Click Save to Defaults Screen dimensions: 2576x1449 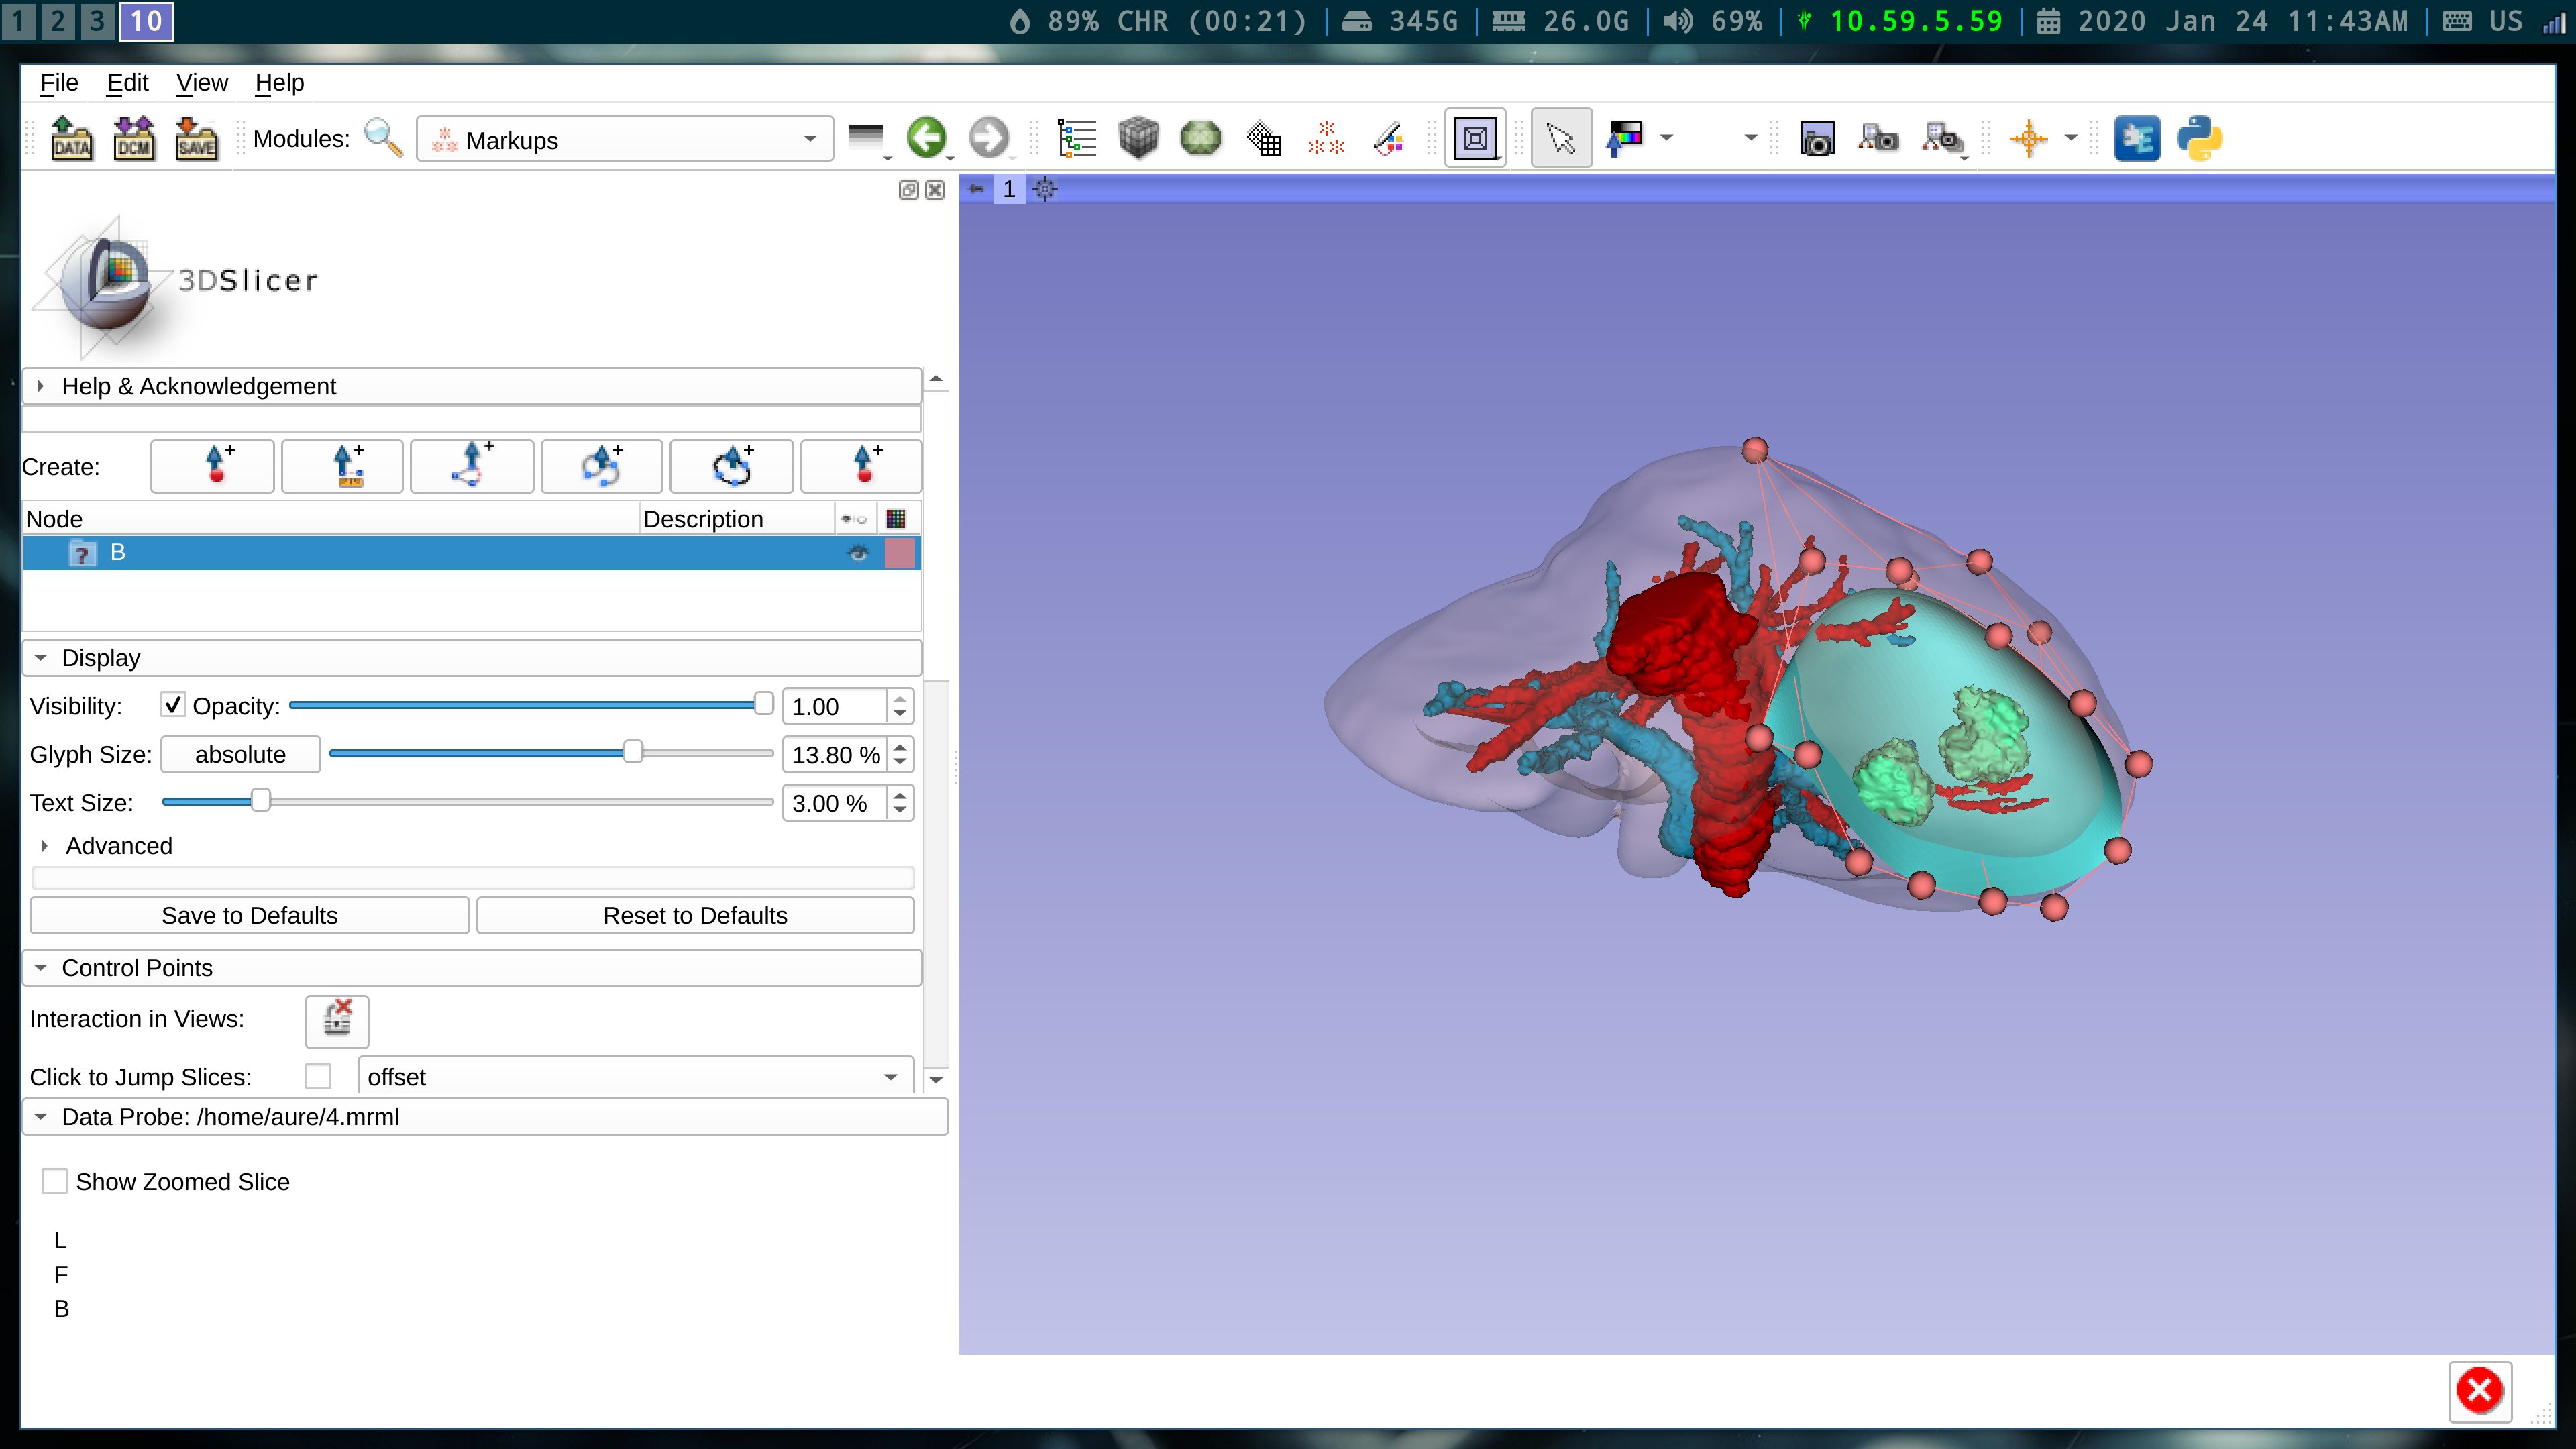(249, 915)
